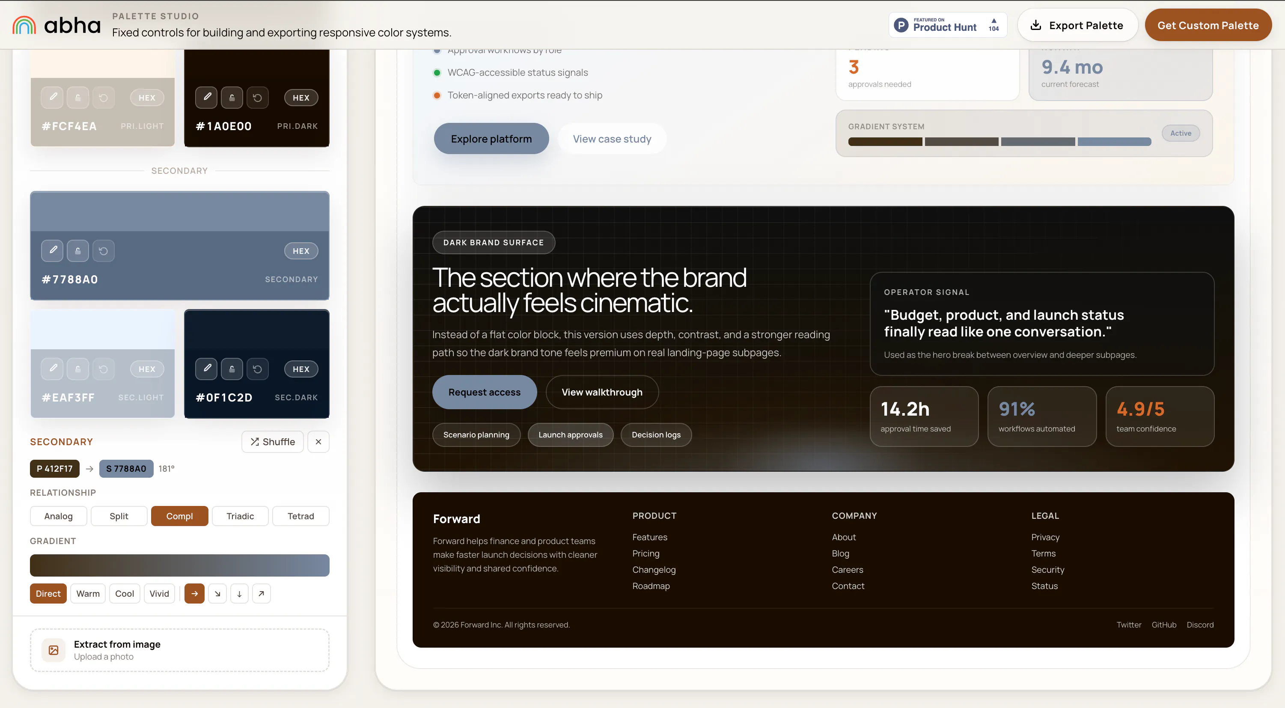Reset the #7788A0 secondary color
Image resolution: width=1285 pixels, height=708 pixels.
(103, 250)
